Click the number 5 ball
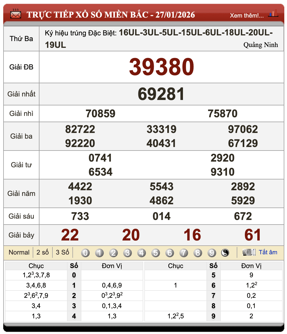The width and height of the screenshot is (287, 334). (156, 253)
